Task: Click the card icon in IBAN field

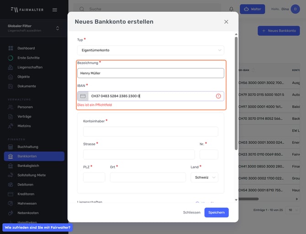Action: (83, 96)
